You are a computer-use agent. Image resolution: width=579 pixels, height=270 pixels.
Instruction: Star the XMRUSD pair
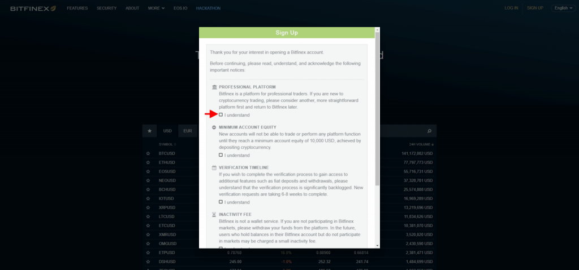148,234
